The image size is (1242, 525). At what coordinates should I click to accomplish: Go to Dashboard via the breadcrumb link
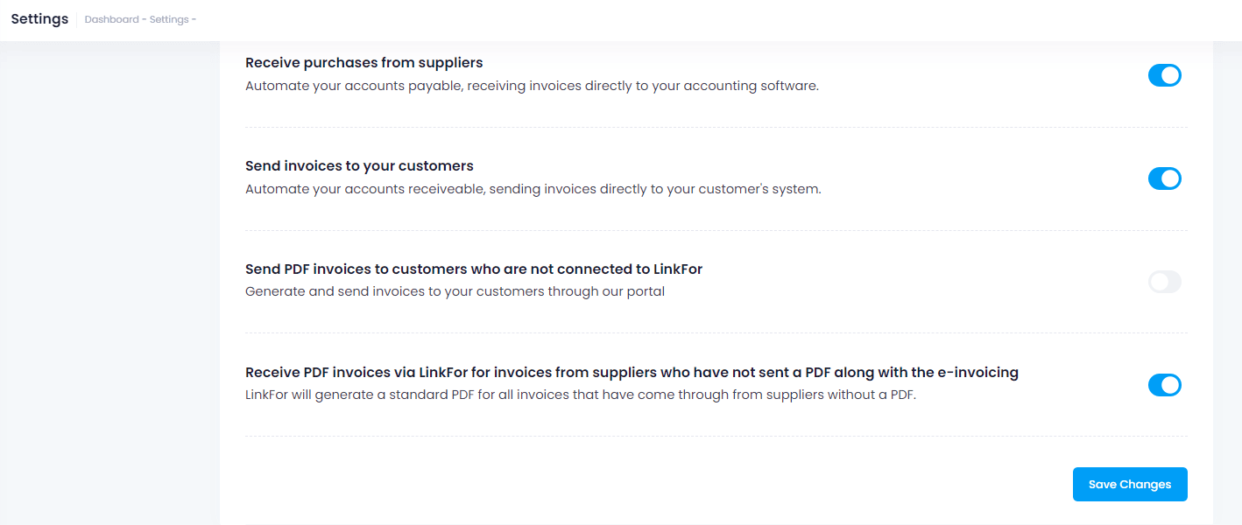111,19
